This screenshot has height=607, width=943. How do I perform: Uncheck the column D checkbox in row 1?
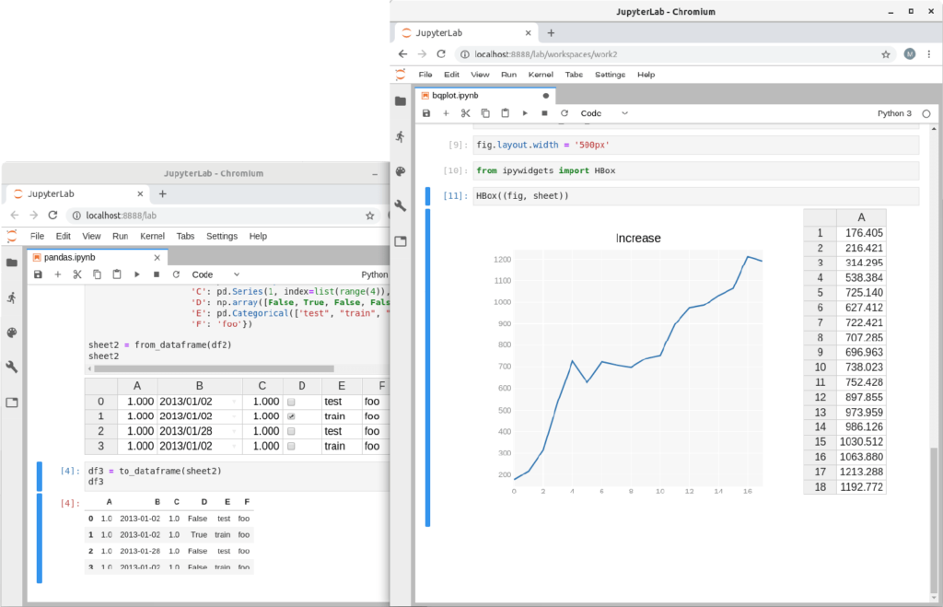[x=291, y=417]
